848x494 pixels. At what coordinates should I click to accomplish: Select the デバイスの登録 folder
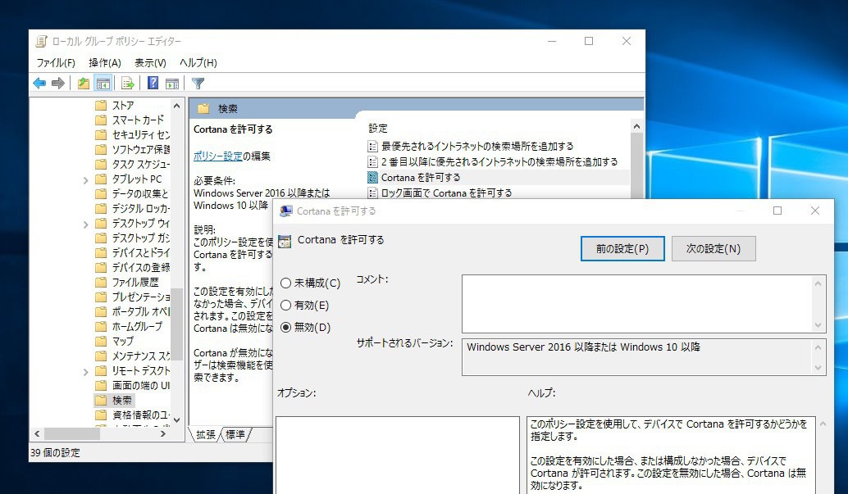pos(133,268)
